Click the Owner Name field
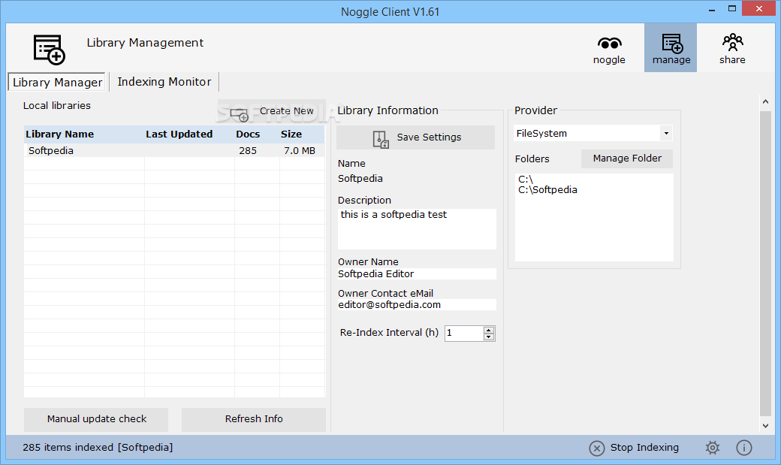This screenshot has width=781, height=465. [x=417, y=273]
